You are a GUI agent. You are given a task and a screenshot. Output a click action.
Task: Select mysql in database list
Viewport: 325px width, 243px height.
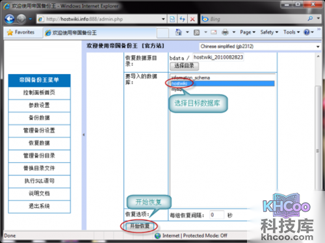click(222, 89)
